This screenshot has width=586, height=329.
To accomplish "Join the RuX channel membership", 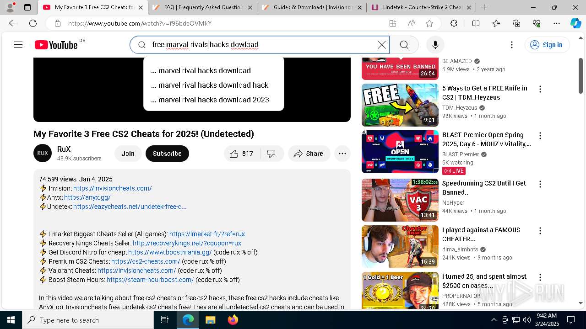I will point(128,154).
